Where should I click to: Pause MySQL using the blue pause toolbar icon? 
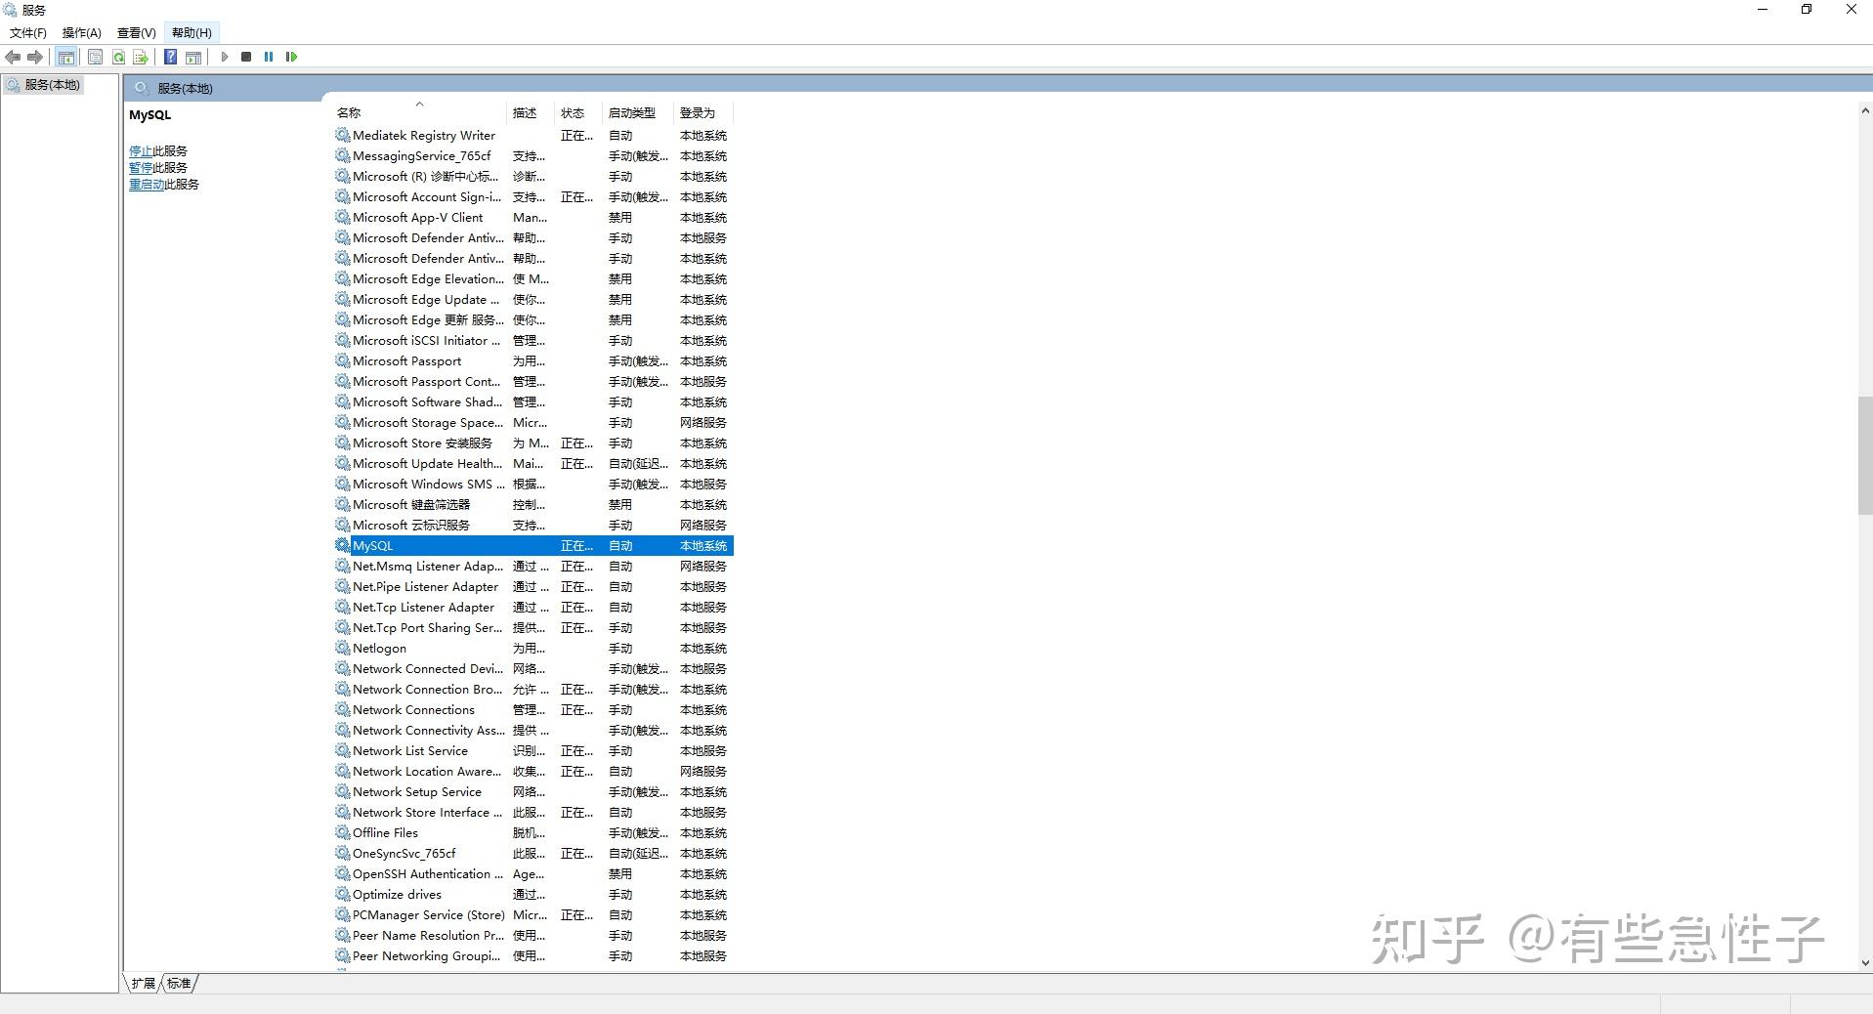pyautogui.click(x=268, y=57)
